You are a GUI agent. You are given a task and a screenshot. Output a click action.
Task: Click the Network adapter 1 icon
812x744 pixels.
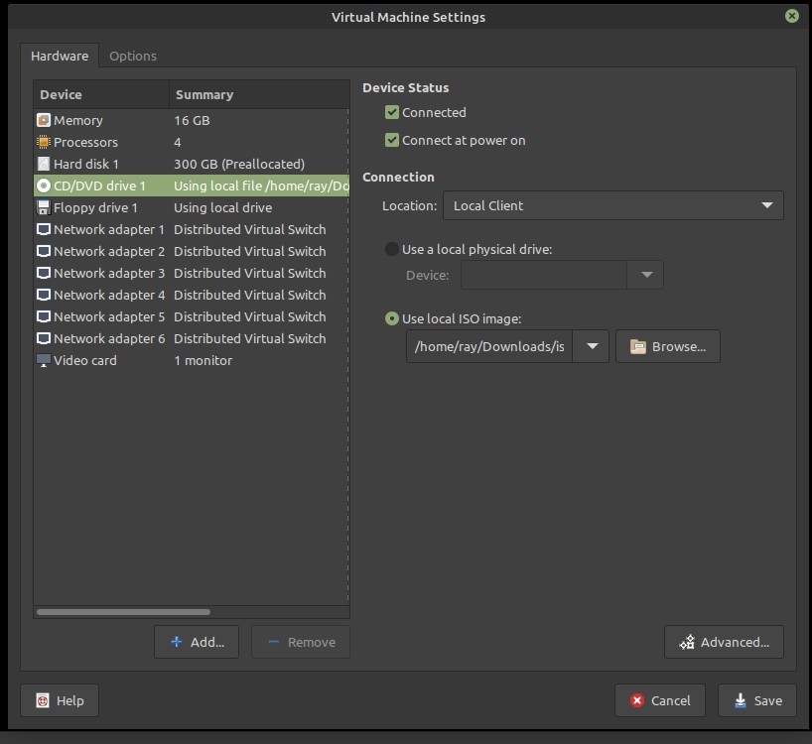click(x=44, y=229)
